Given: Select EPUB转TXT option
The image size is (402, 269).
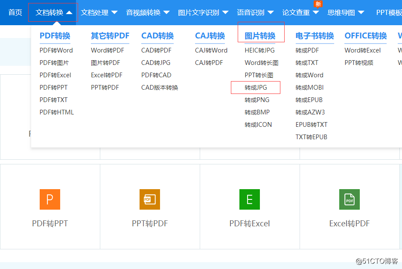Looking at the screenshot, I should point(312,125).
